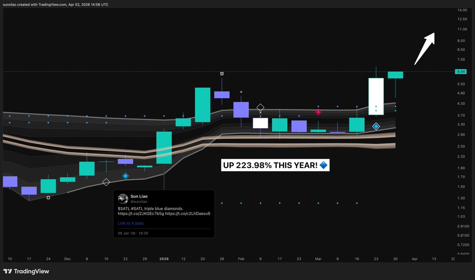The image size is (475, 280).
Task: Click the 2026 label on the date axis
Action: (x=164, y=259)
